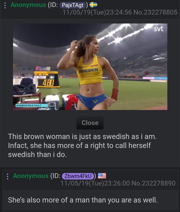Select poster ID Zbwm4FkU badge
Screen dimensions: 180x212
click(78, 176)
